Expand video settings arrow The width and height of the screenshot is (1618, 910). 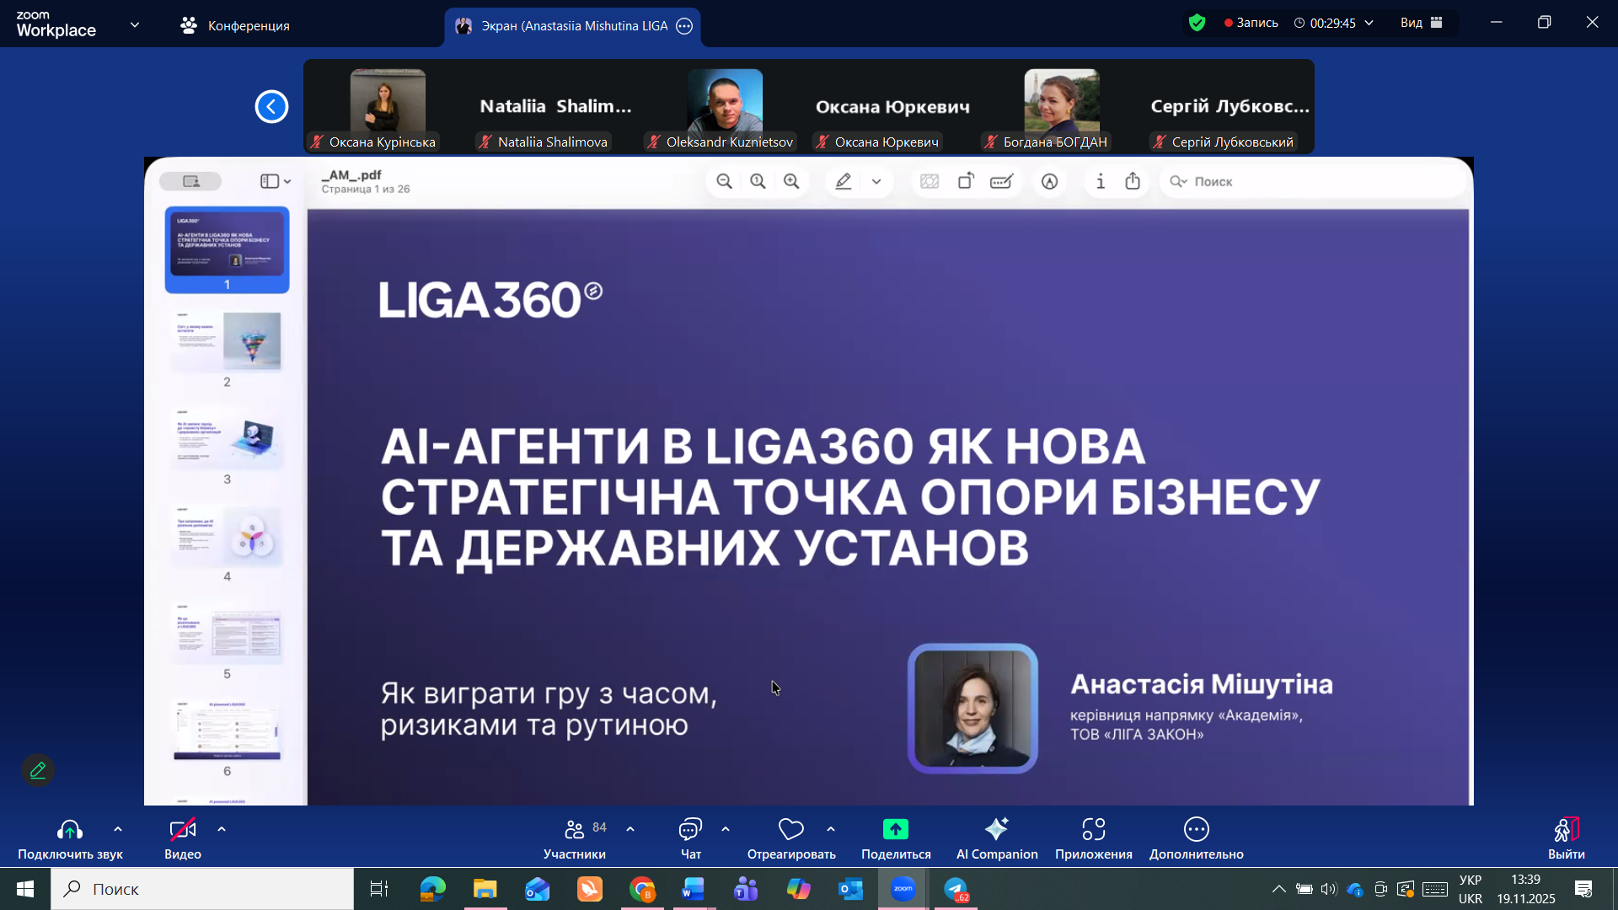coord(222,829)
